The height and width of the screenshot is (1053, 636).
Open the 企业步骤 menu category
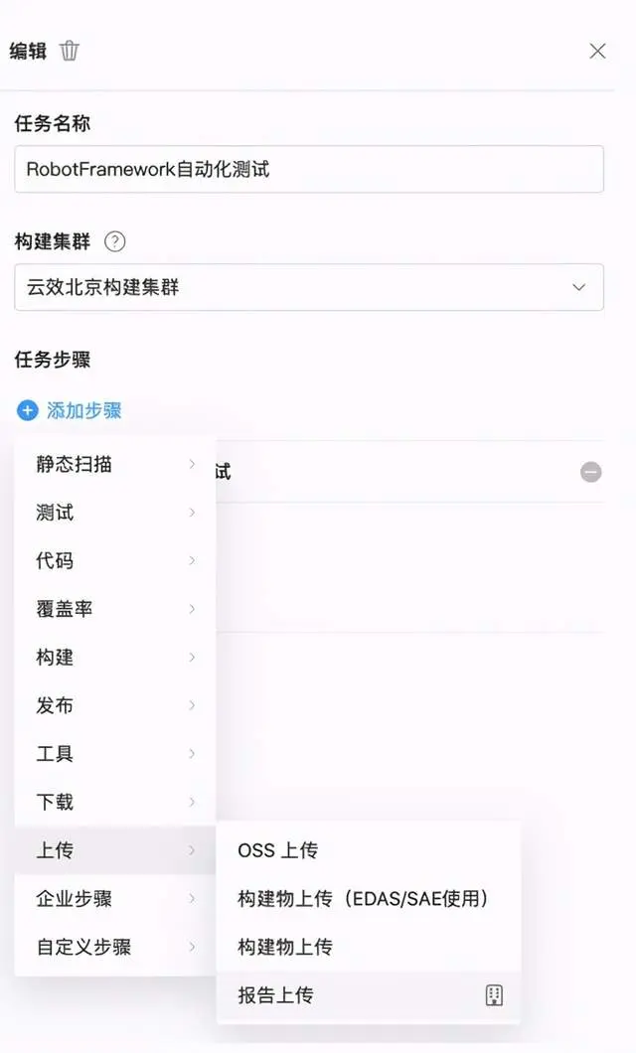[115, 899]
